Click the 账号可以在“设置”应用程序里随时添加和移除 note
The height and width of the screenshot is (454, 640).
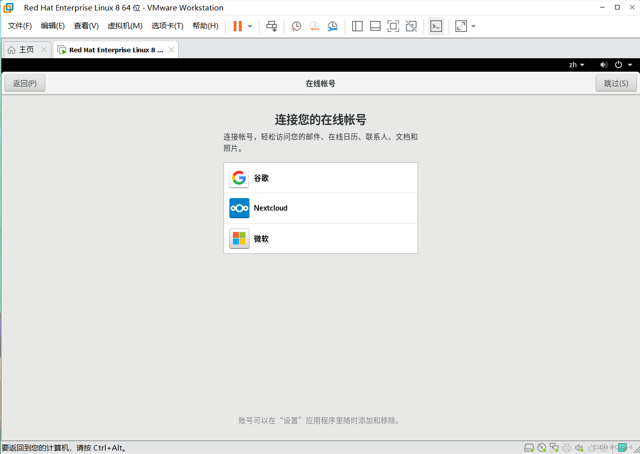coord(319,421)
